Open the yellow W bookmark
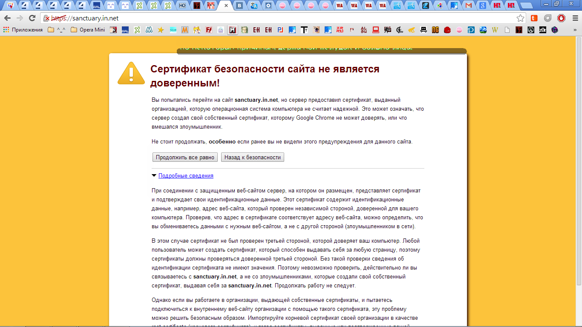 (495, 30)
